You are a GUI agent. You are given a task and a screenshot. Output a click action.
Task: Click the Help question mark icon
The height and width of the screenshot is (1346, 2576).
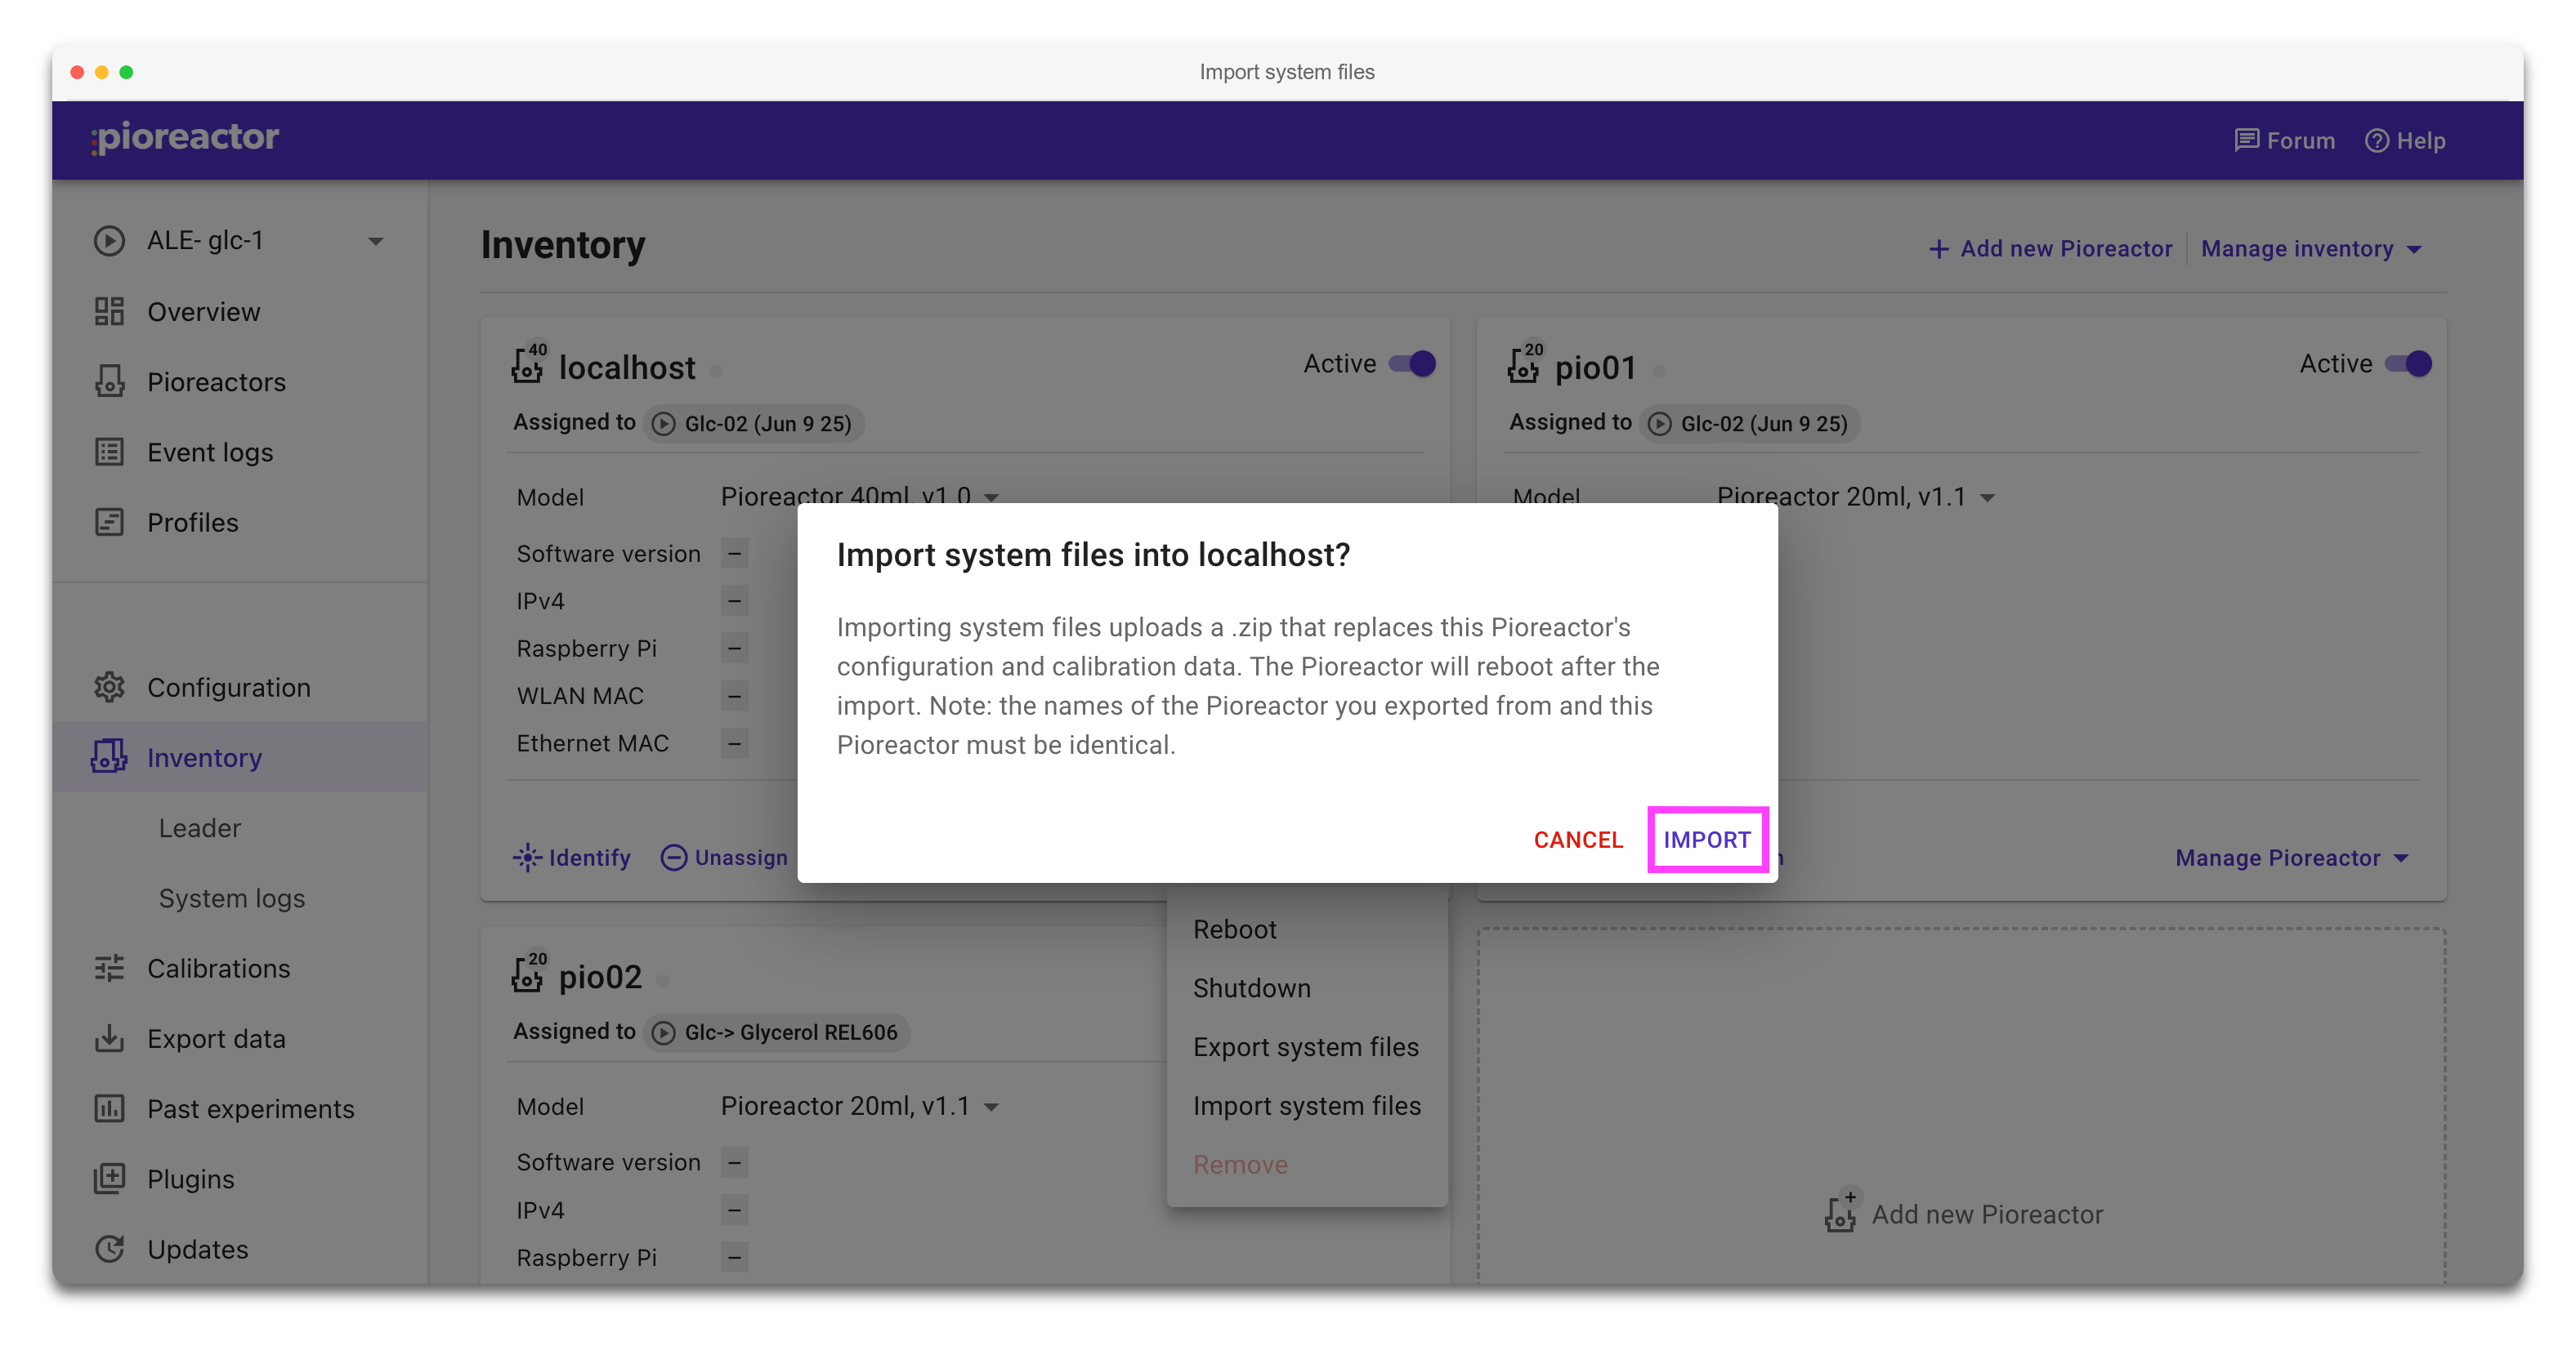coord(2376,141)
